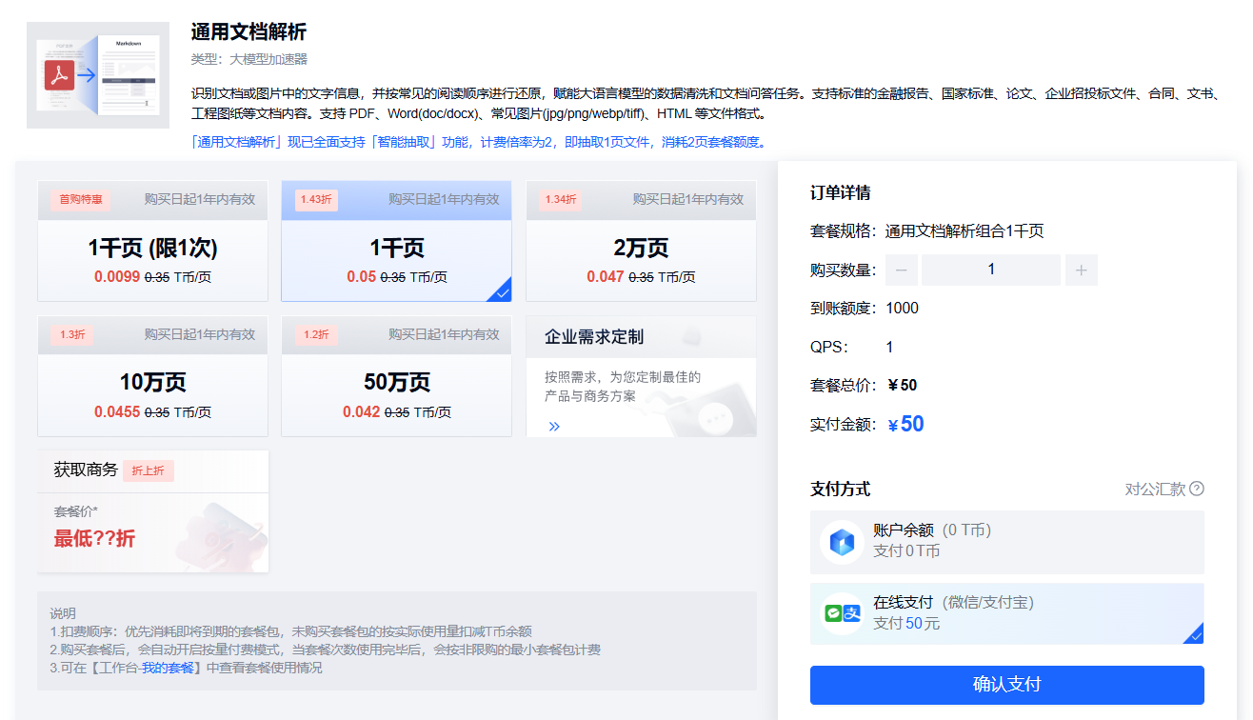Click the purchase quantity input field
The image size is (1253, 720).
pyautogui.click(x=990, y=270)
